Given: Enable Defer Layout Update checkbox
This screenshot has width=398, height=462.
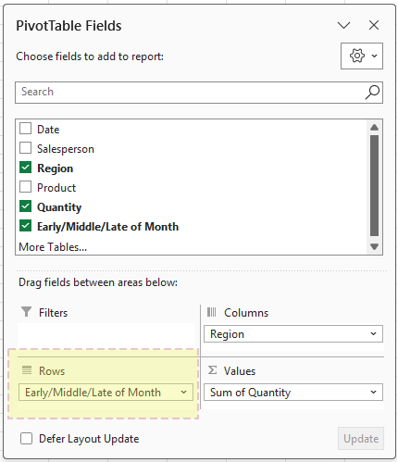Looking at the screenshot, I should click(x=26, y=439).
